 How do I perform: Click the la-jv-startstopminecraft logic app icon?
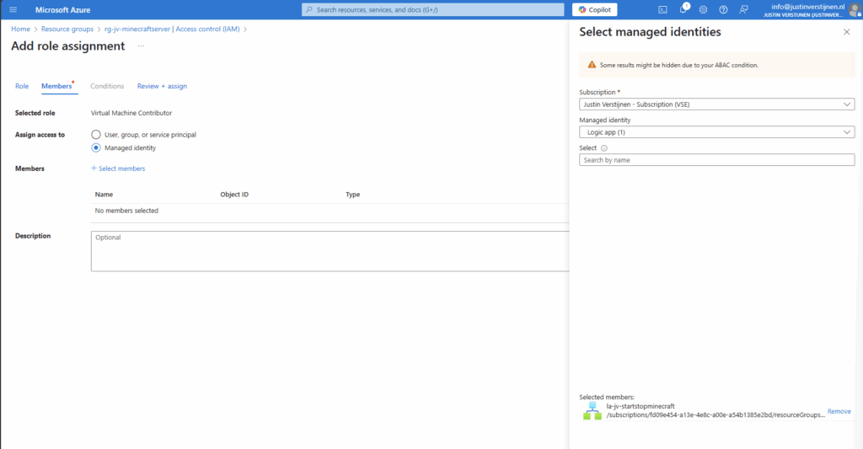click(592, 410)
